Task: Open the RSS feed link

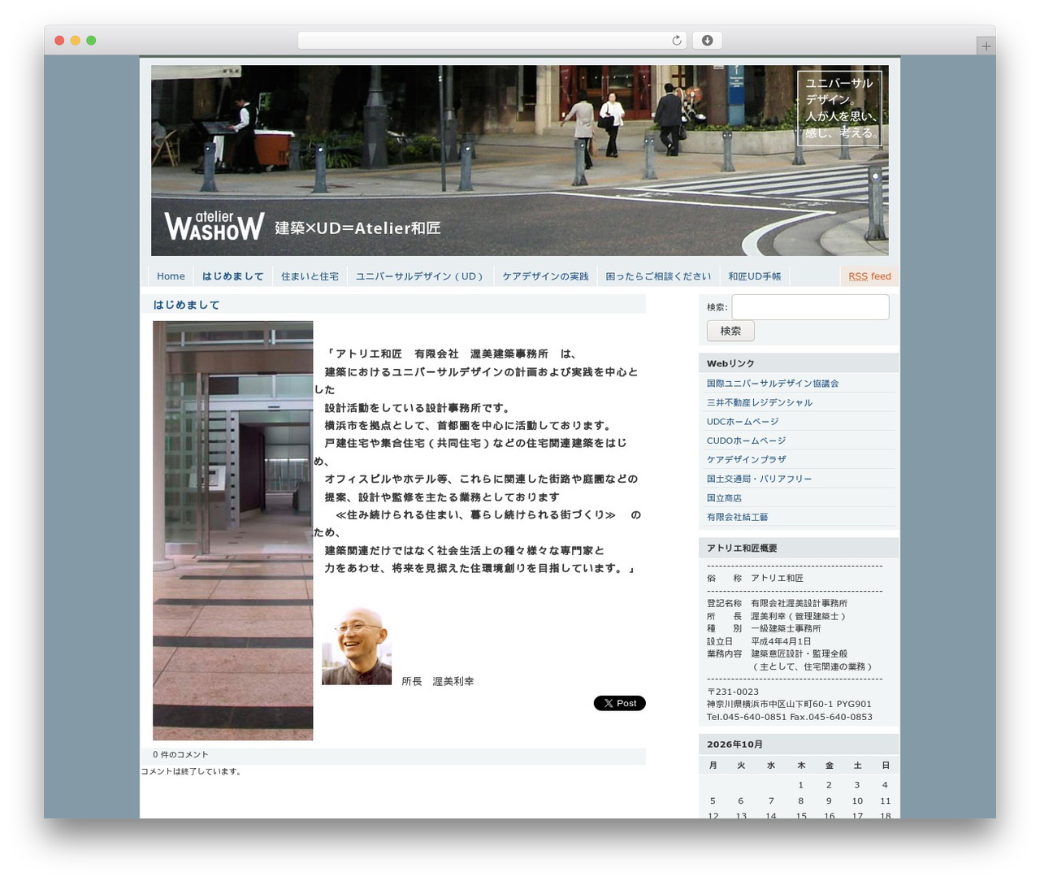Action: (869, 276)
